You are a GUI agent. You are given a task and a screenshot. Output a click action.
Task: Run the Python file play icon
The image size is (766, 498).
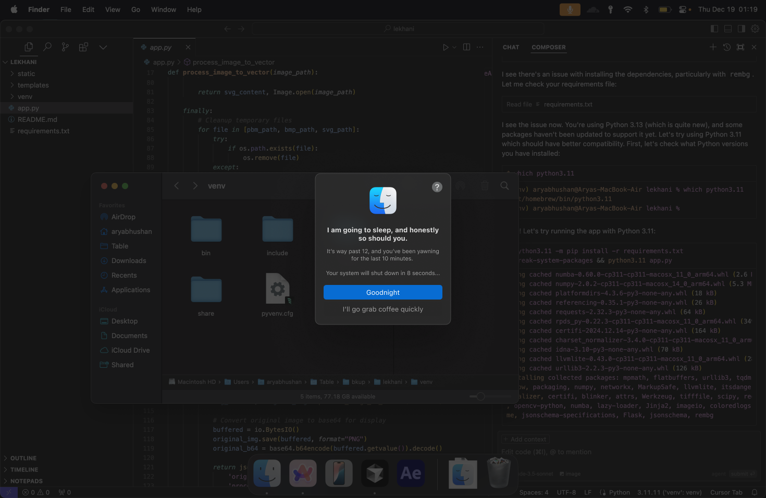[446, 47]
